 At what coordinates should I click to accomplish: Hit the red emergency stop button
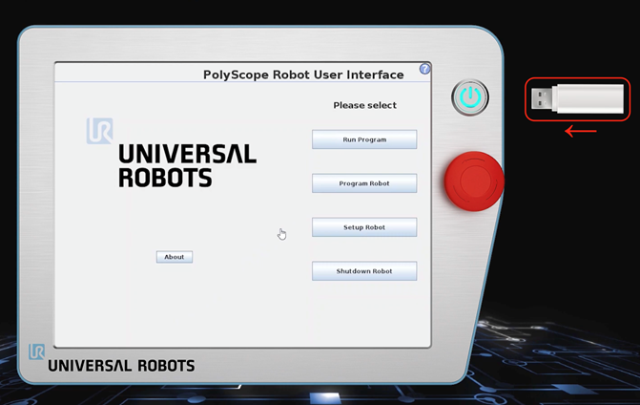tap(474, 181)
